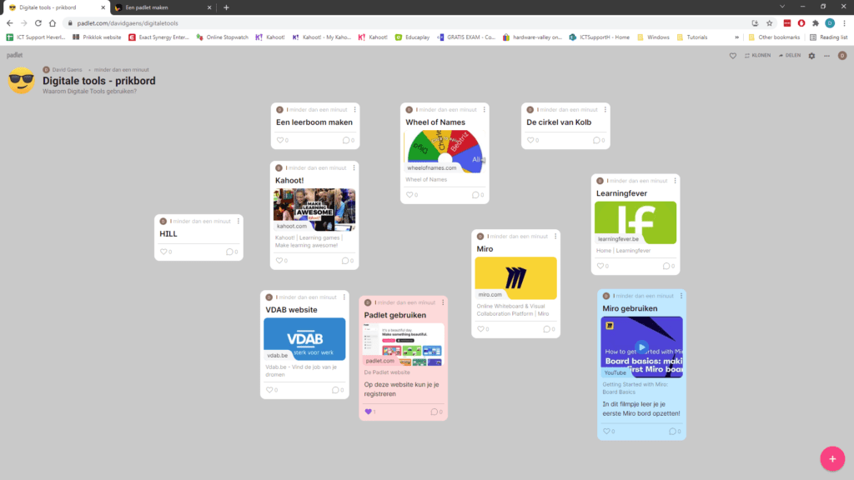
Task: Open comments on VDAB website post
Action: (335, 390)
